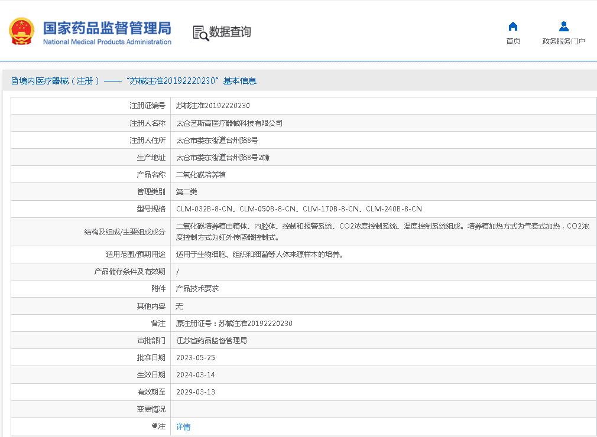Click the 数据查询 heading text

pos(230,32)
